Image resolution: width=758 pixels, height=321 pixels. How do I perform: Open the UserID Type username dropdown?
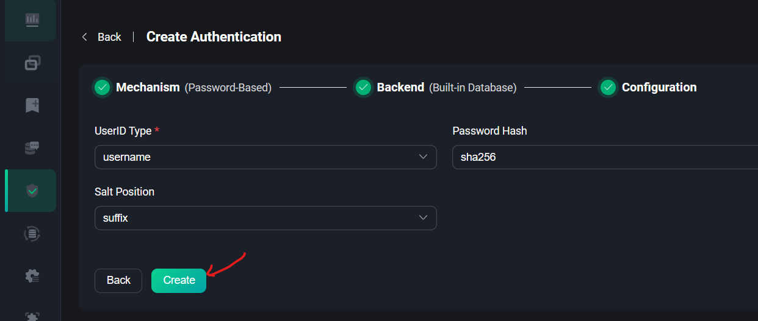click(265, 157)
